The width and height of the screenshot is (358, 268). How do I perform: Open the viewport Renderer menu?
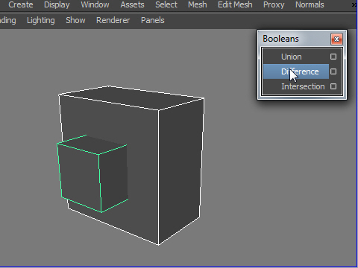click(113, 20)
